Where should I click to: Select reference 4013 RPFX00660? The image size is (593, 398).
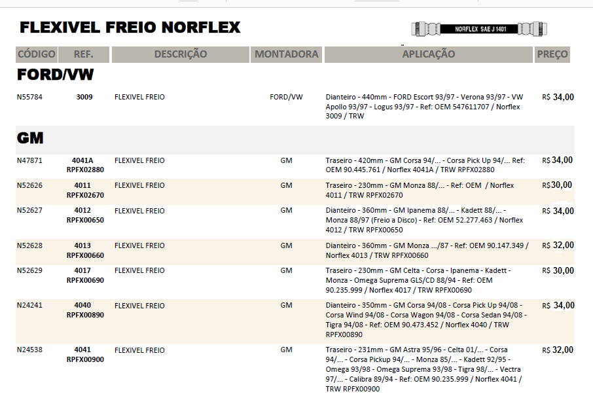pos(84,250)
